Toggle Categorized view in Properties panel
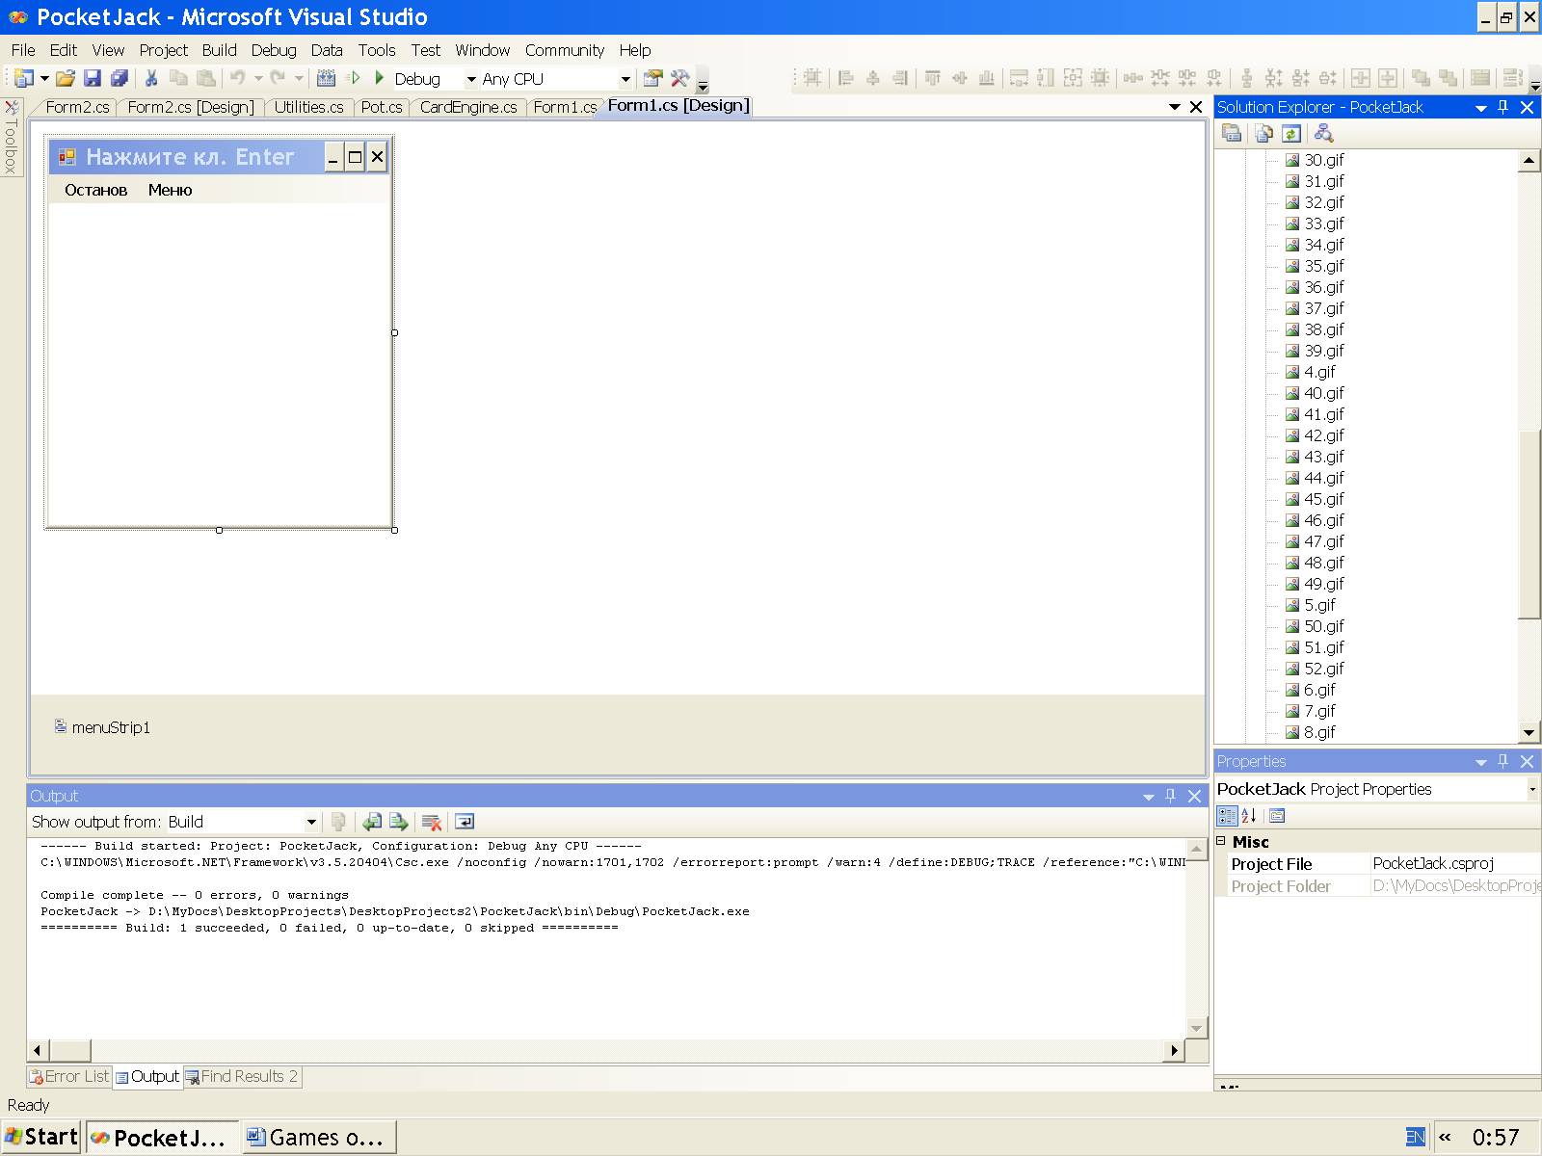 [1227, 816]
